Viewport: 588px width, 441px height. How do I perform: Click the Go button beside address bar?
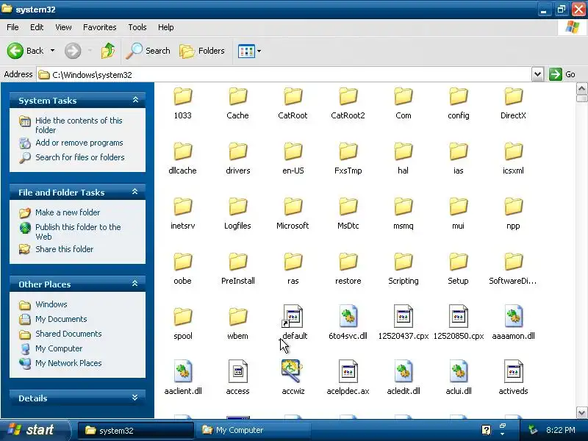click(x=562, y=74)
